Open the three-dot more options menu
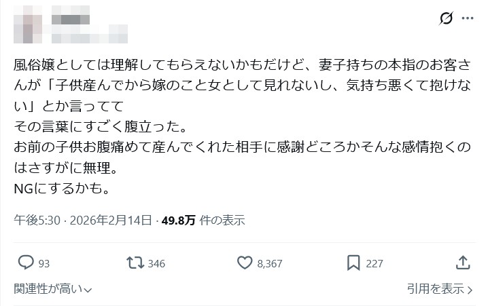Screen dimensions: 488x306 (468, 18)
